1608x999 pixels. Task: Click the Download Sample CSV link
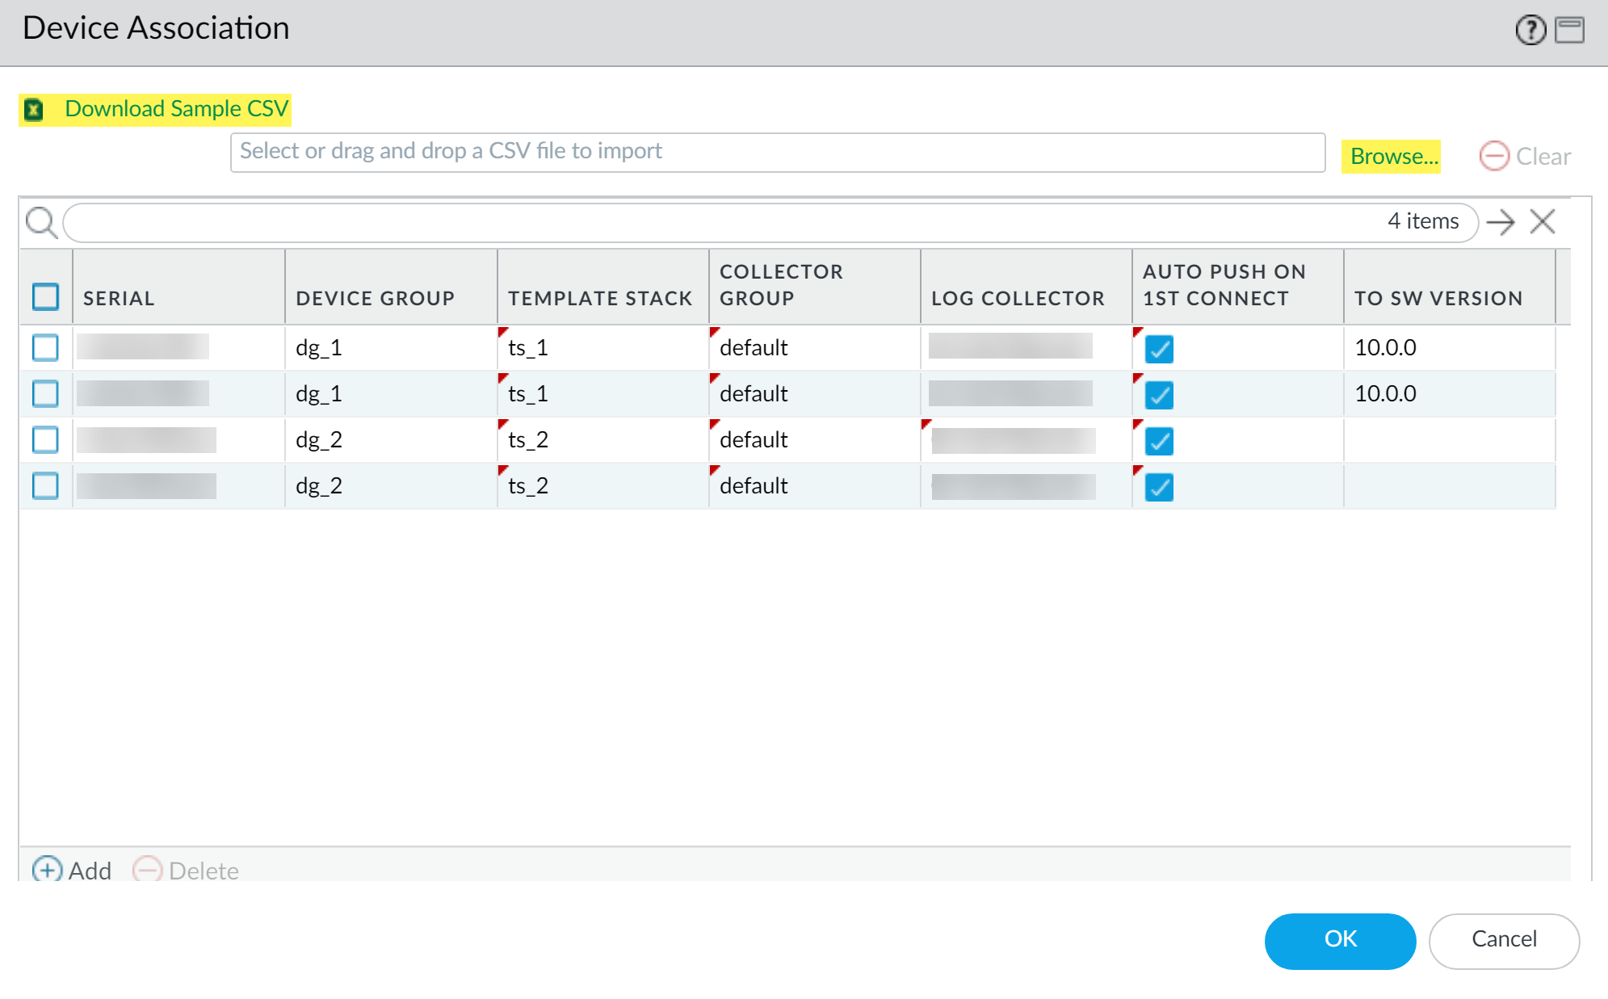coord(176,109)
